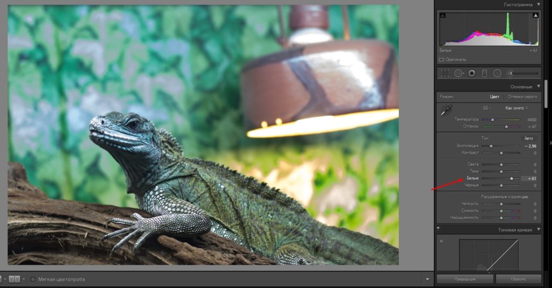Open the ББ 'Как снято' dropdown
The image size is (552, 288).
tap(516, 108)
